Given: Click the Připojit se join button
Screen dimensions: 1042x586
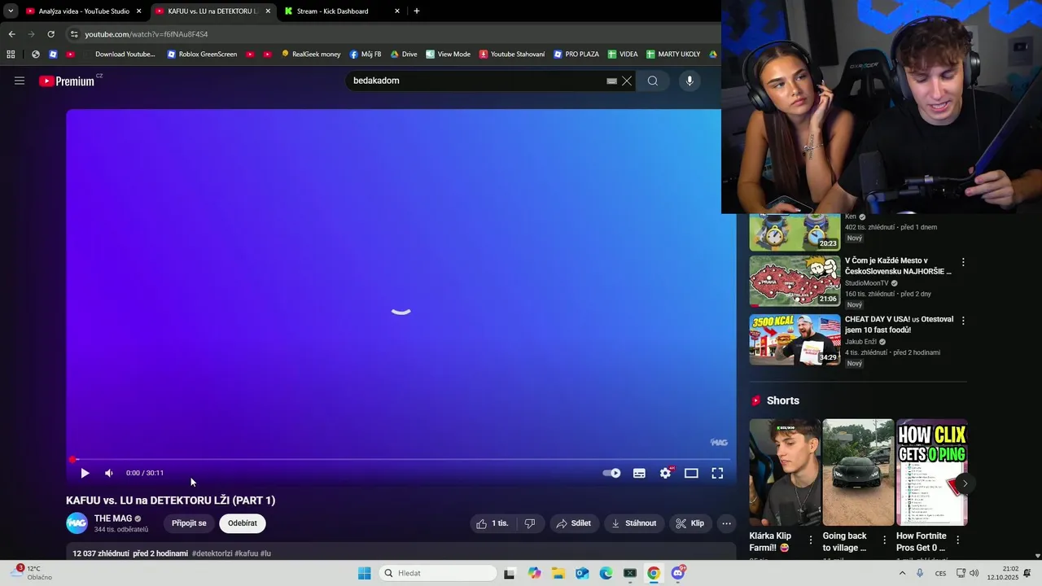Looking at the screenshot, I should tap(189, 523).
